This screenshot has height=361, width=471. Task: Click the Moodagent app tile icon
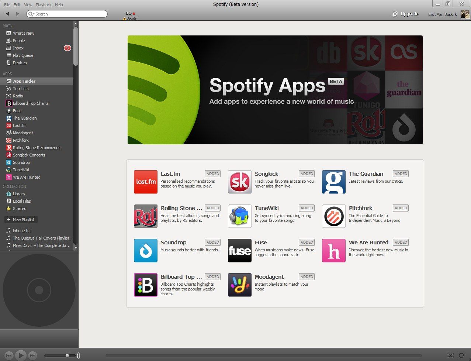(240, 285)
